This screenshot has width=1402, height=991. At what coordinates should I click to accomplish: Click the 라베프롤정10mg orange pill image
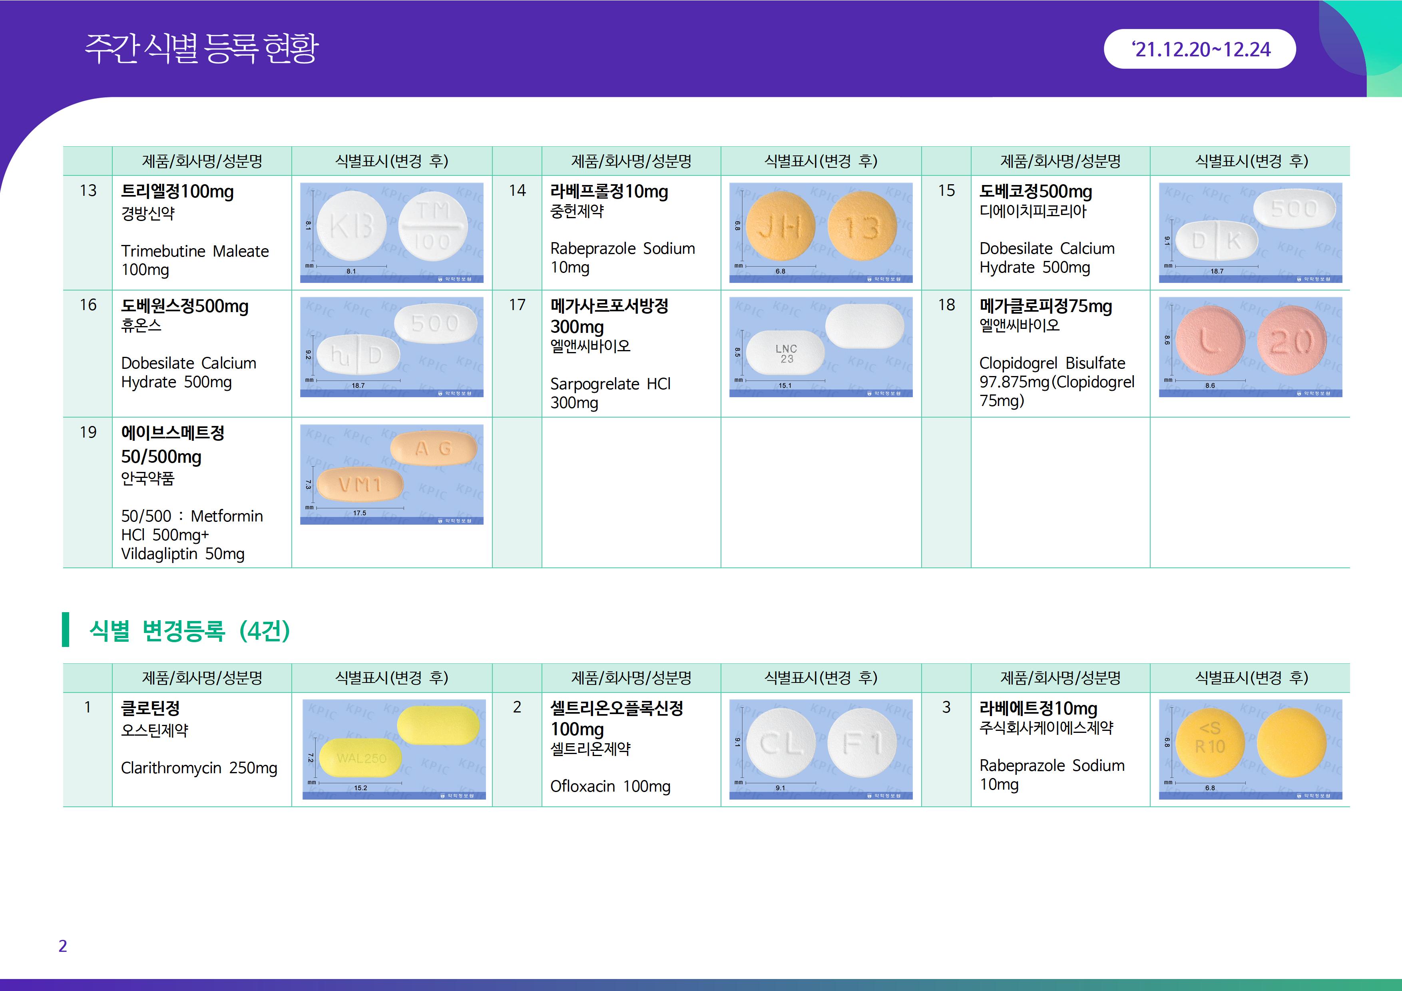[x=820, y=232]
